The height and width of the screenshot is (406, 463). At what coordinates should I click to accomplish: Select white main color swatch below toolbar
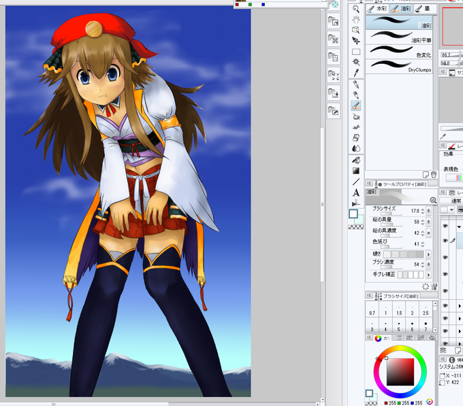[x=353, y=214]
